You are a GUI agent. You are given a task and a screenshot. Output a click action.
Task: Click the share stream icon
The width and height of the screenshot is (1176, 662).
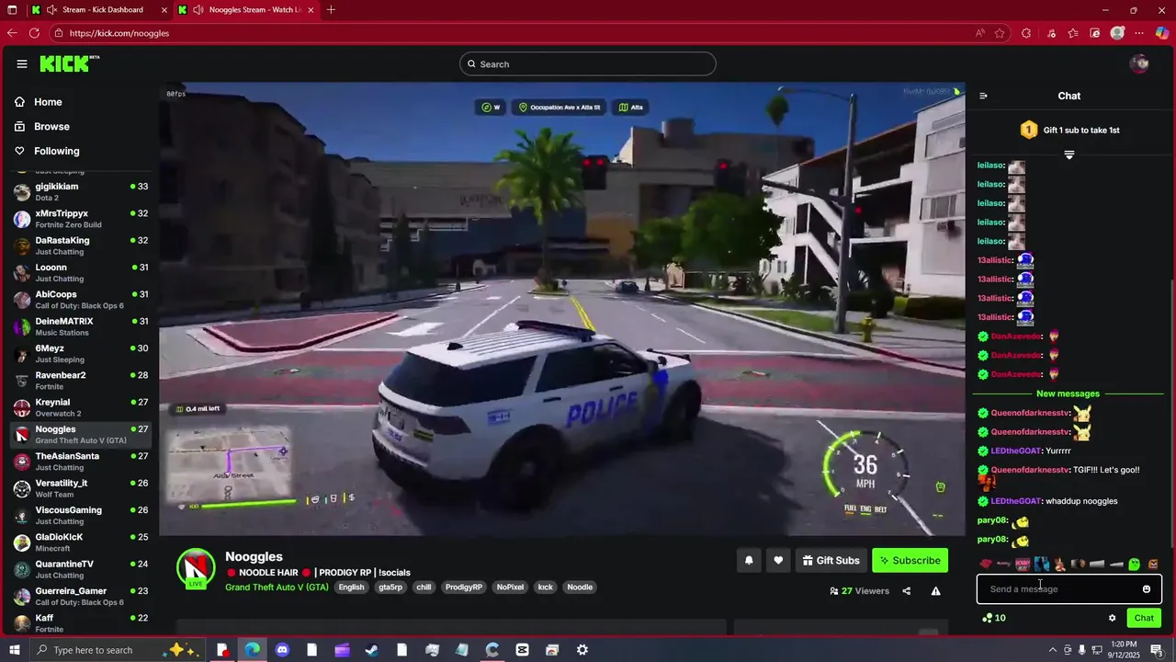click(x=906, y=591)
